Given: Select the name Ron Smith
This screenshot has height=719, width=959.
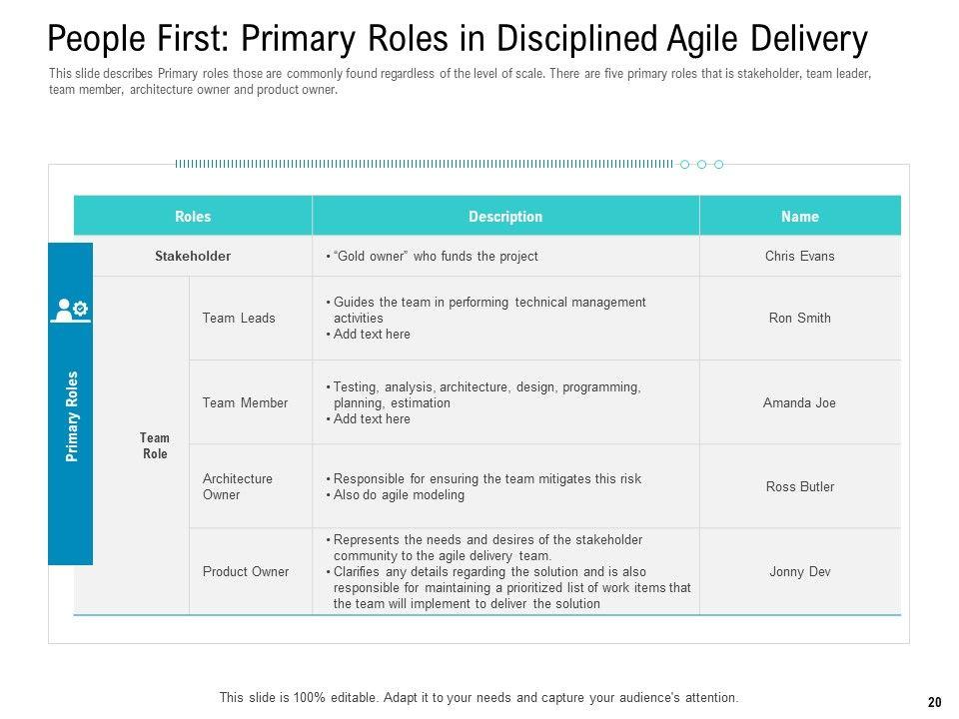Looking at the screenshot, I should 799,319.
